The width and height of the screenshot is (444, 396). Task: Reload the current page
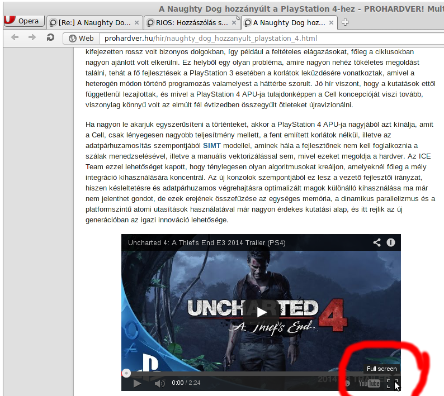click(x=50, y=37)
